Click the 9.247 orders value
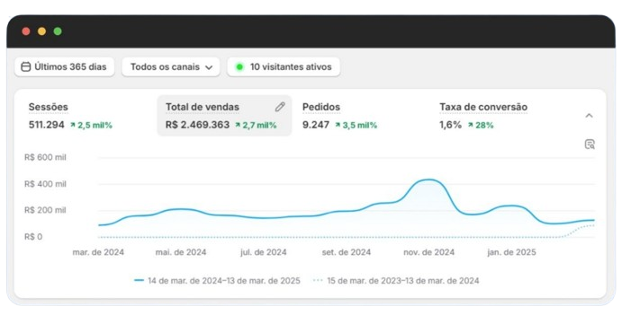Screen dimensions: 622x324 (316, 125)
